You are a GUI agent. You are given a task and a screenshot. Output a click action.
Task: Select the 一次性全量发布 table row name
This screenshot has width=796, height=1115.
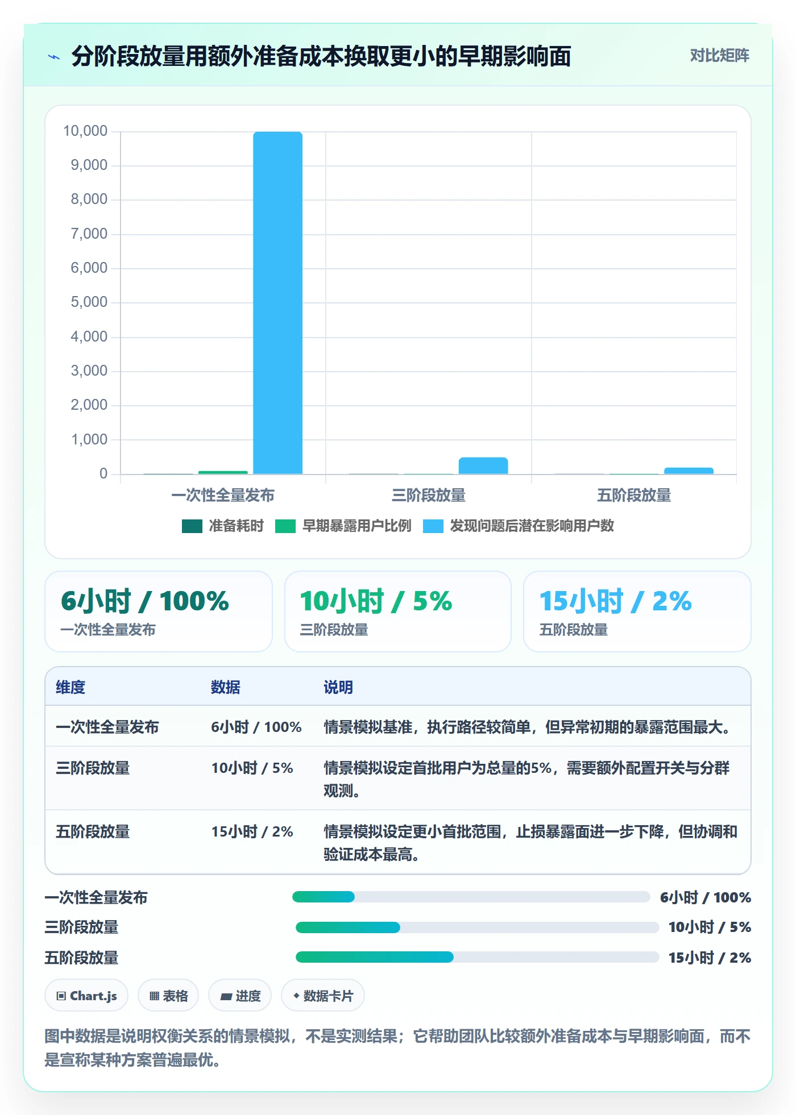tap(107, 727)
